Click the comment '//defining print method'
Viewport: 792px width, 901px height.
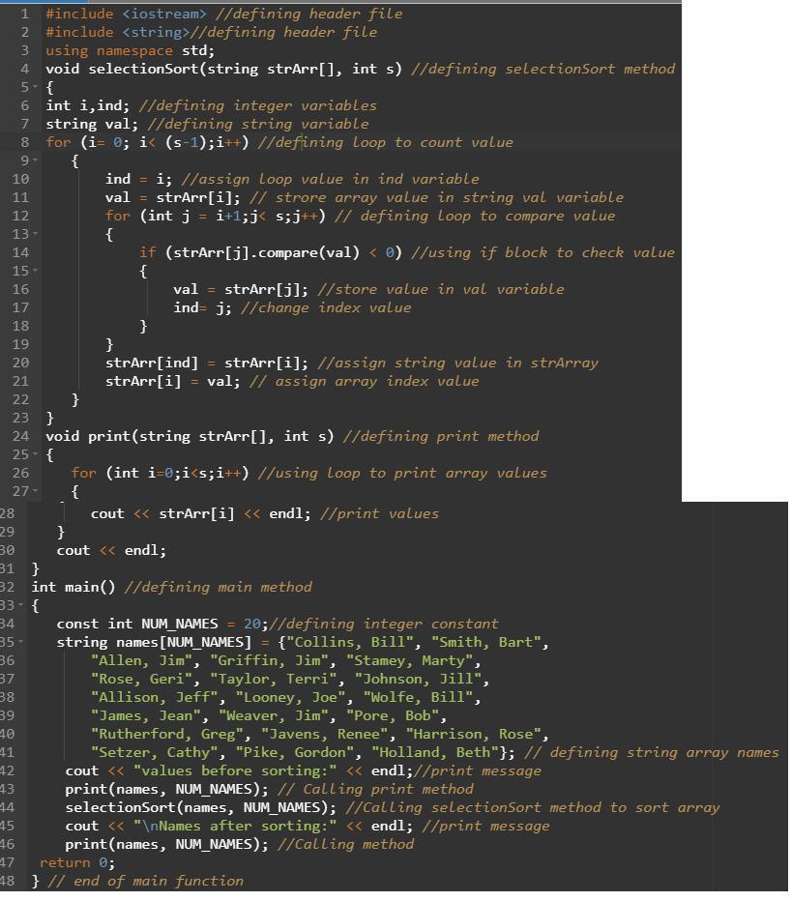(x=441, y=437)
